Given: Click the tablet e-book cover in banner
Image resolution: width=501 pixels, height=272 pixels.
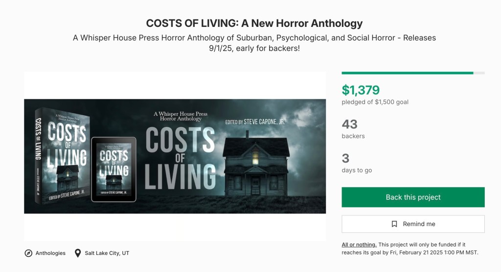Looking at the screenshot, I should pos(114,168).
